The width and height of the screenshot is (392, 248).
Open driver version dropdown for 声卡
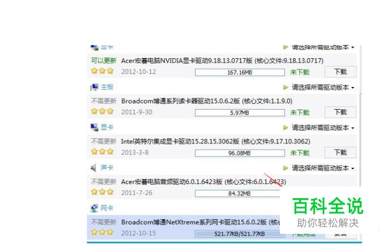click(323, 168)
